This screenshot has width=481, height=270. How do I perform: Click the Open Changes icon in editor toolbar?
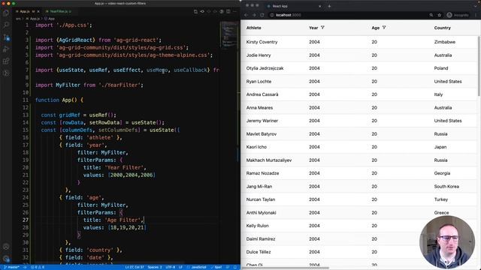[x=195, y=11]
